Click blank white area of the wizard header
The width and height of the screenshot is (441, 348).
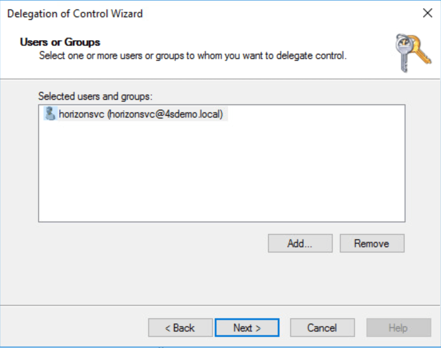pyautogui.click(x=266, y=40)
